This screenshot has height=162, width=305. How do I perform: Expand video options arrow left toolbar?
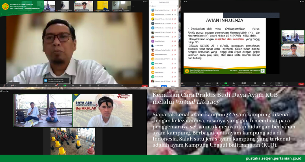pyautogui.click(x=15, y=85)
